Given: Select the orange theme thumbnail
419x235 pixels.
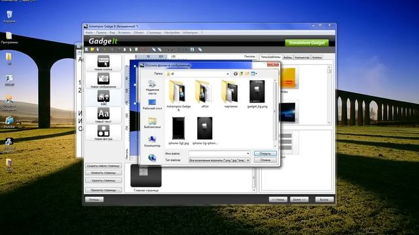Looking at the screenshot, I should pos(289,78).
